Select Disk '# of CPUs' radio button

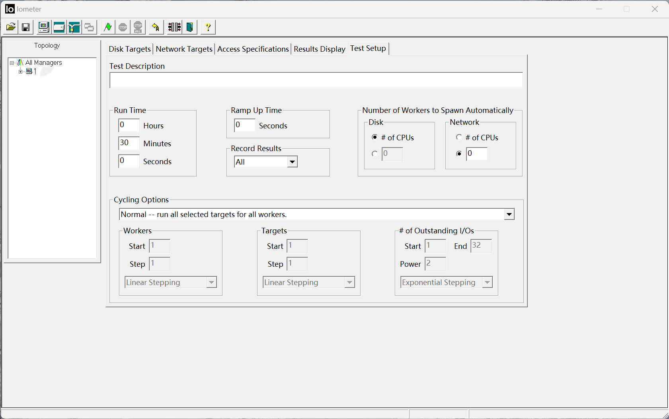click(374, 137)
